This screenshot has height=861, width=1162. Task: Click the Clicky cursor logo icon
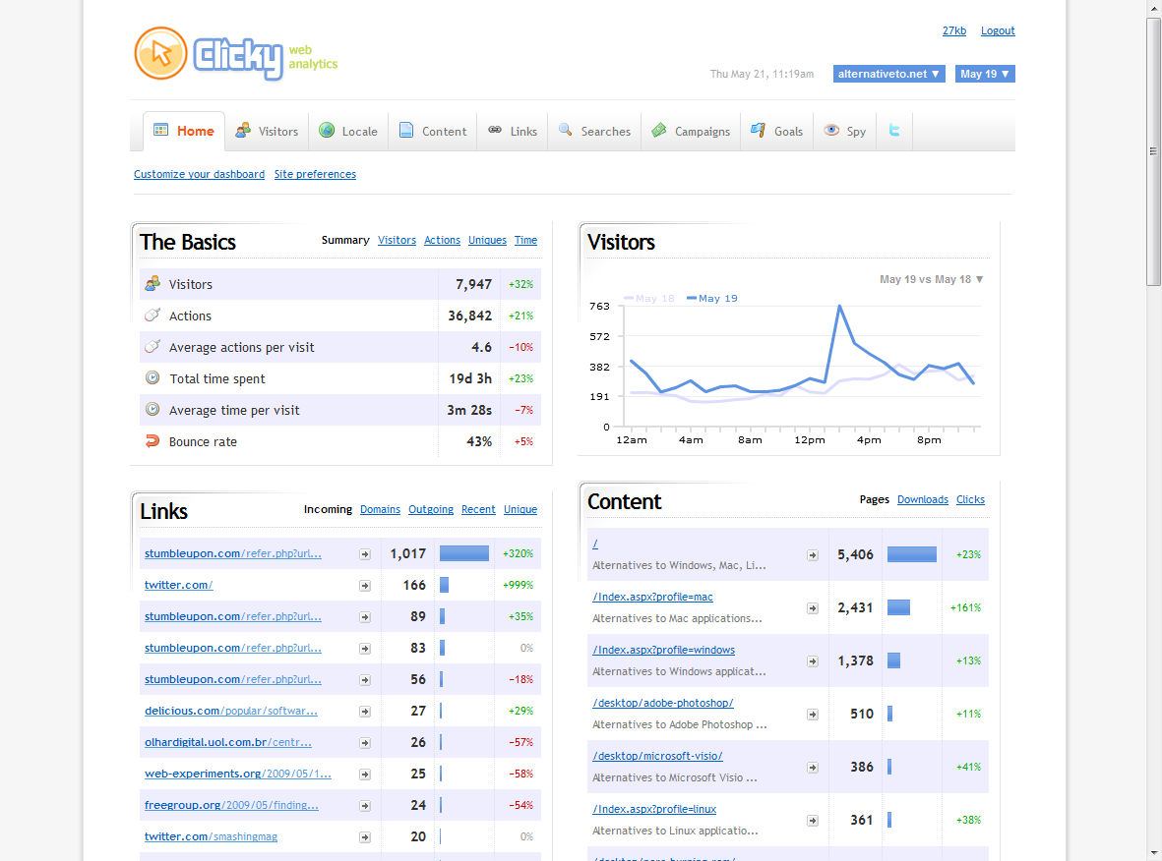[160, 53]
